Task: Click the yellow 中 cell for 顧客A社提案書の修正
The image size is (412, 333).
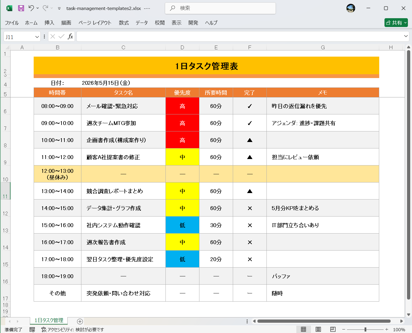Action: [x=182, y=157]
